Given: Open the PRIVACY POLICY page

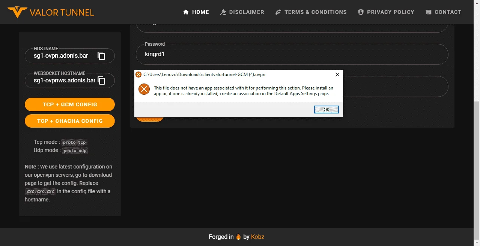Looking at the screenshot, I should pos(386,12).
